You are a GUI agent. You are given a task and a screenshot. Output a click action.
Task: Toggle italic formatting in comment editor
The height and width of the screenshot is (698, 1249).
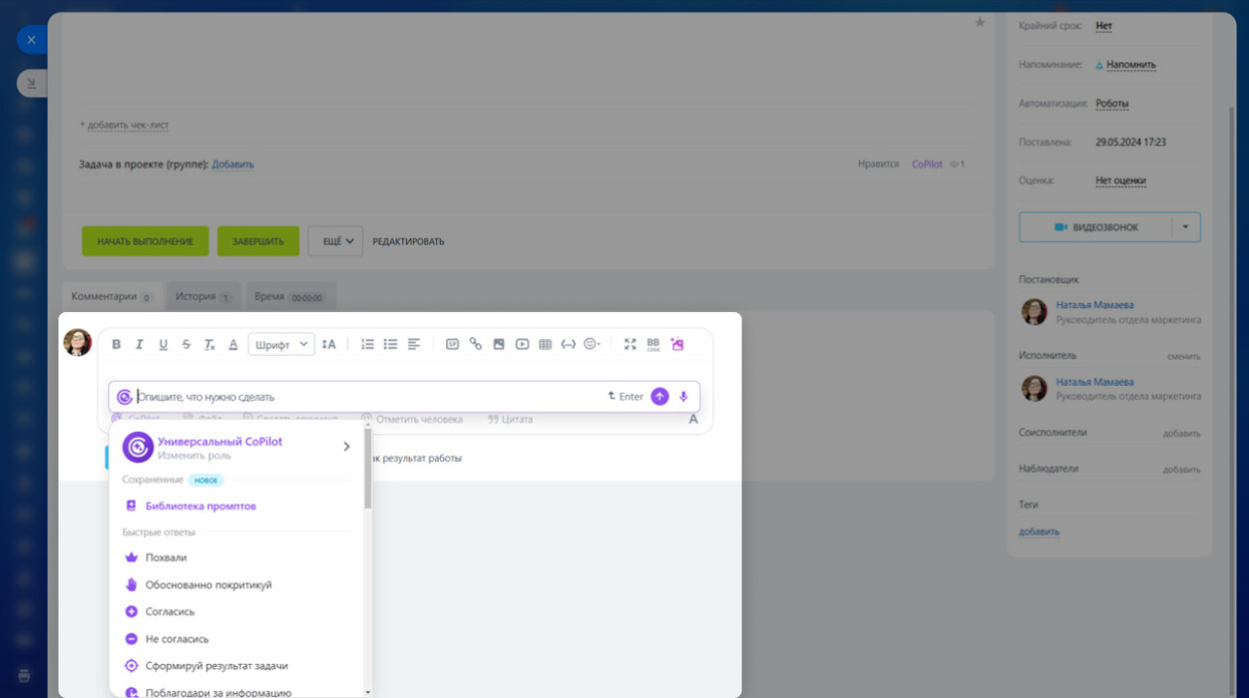[x=140, y=344]
